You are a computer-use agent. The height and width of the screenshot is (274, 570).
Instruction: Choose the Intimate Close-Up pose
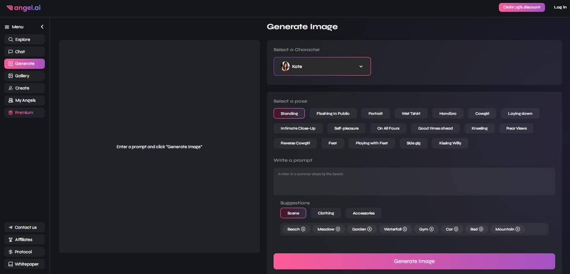[298, 128]
